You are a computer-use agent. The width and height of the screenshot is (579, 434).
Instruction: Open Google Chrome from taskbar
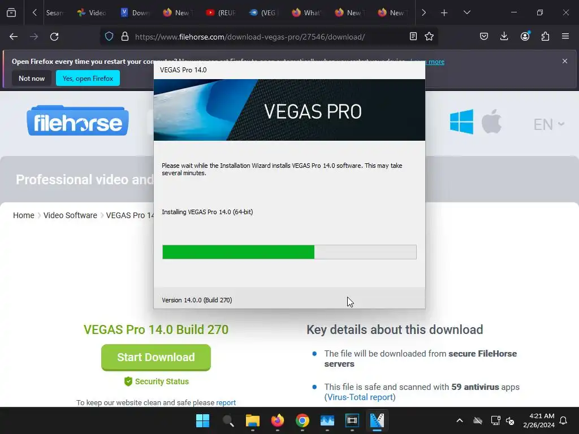click(303, 420)
